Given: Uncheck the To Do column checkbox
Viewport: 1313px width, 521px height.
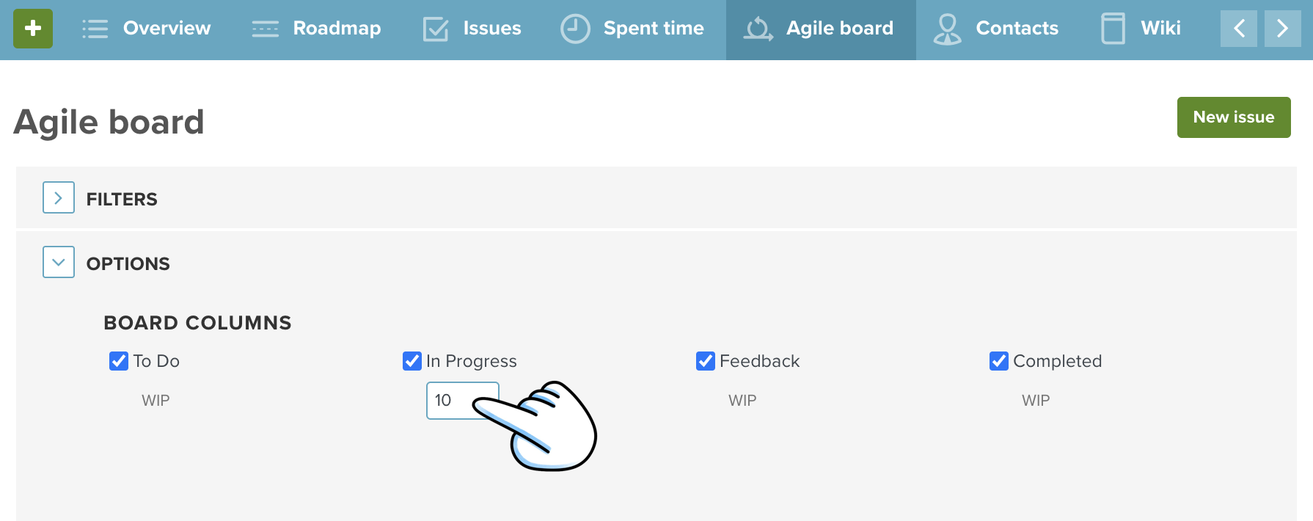Looking at the screenshot, I should pos(119,361).
